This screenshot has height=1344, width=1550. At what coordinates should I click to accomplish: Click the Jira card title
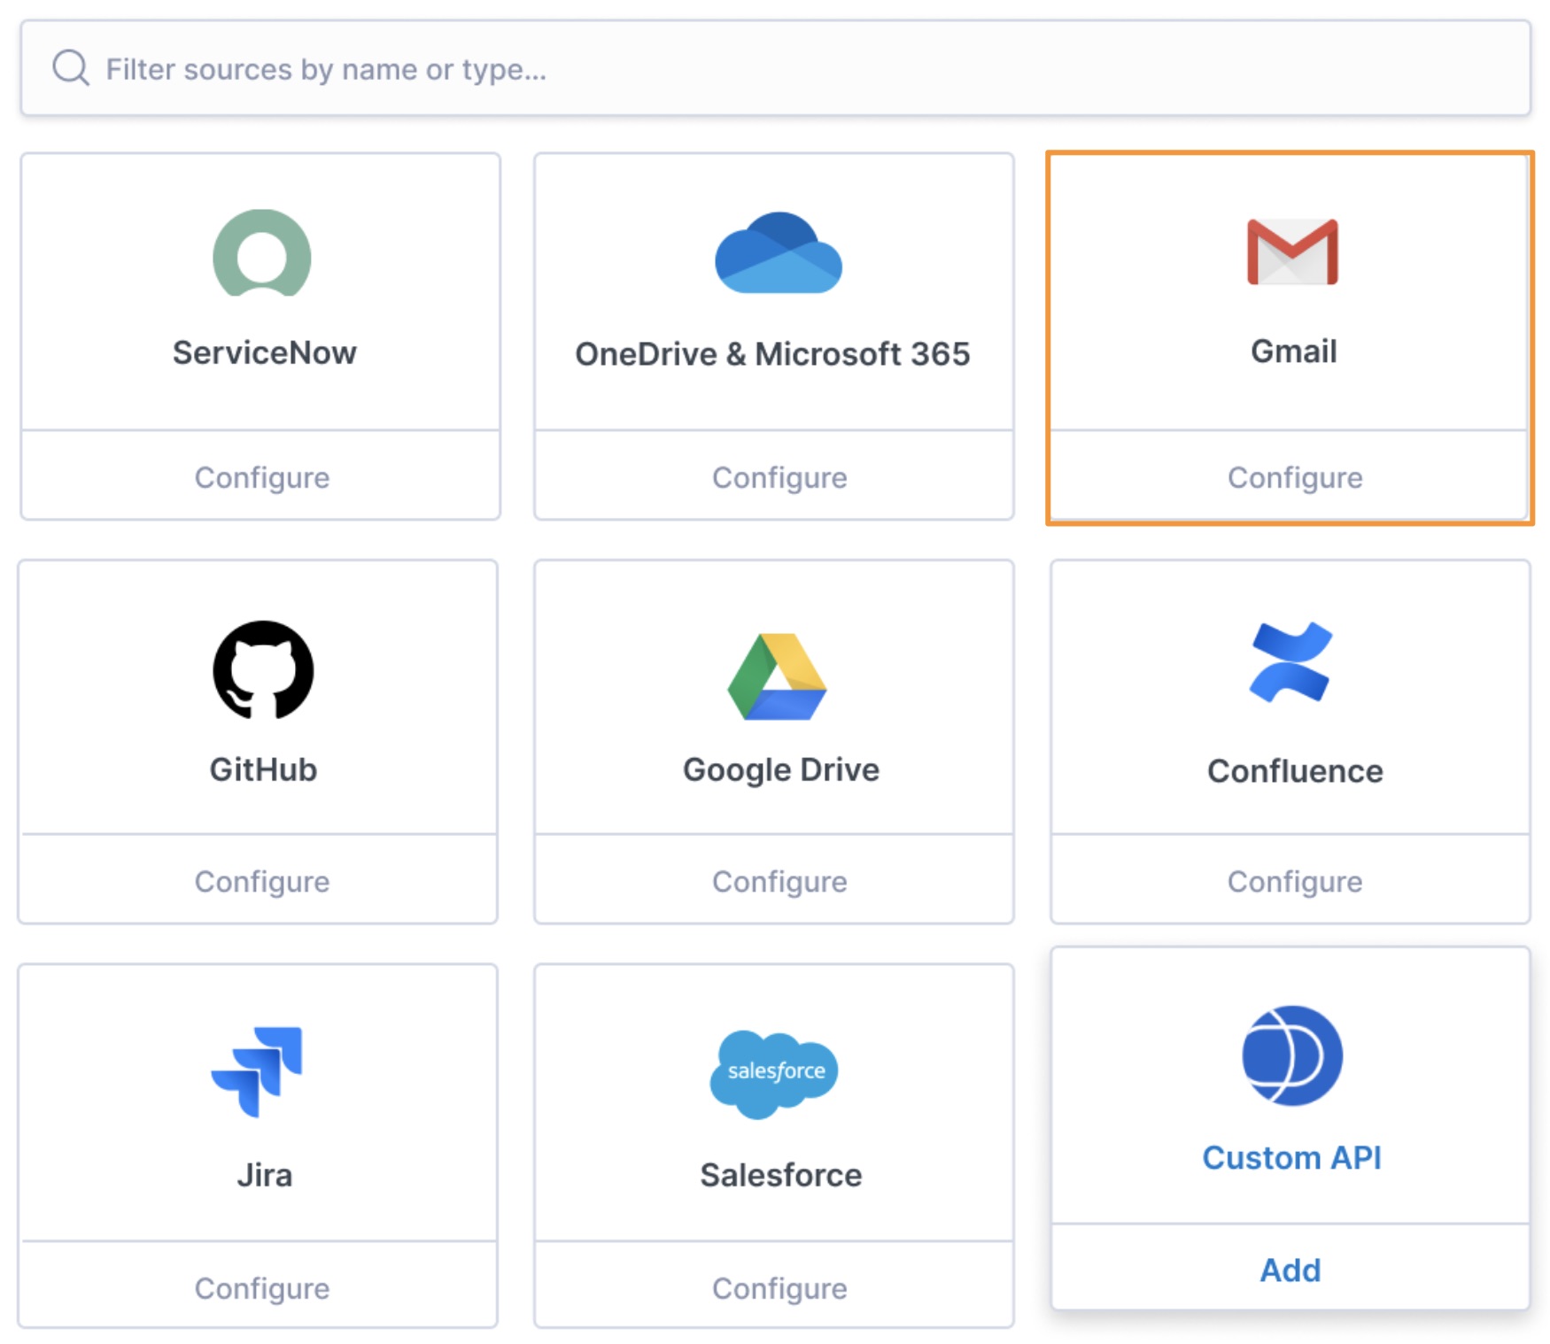tap(264, 1175)
